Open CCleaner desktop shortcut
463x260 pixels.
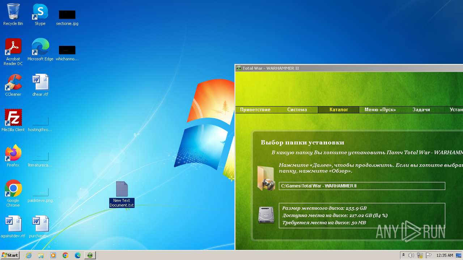tap(13, 85)
